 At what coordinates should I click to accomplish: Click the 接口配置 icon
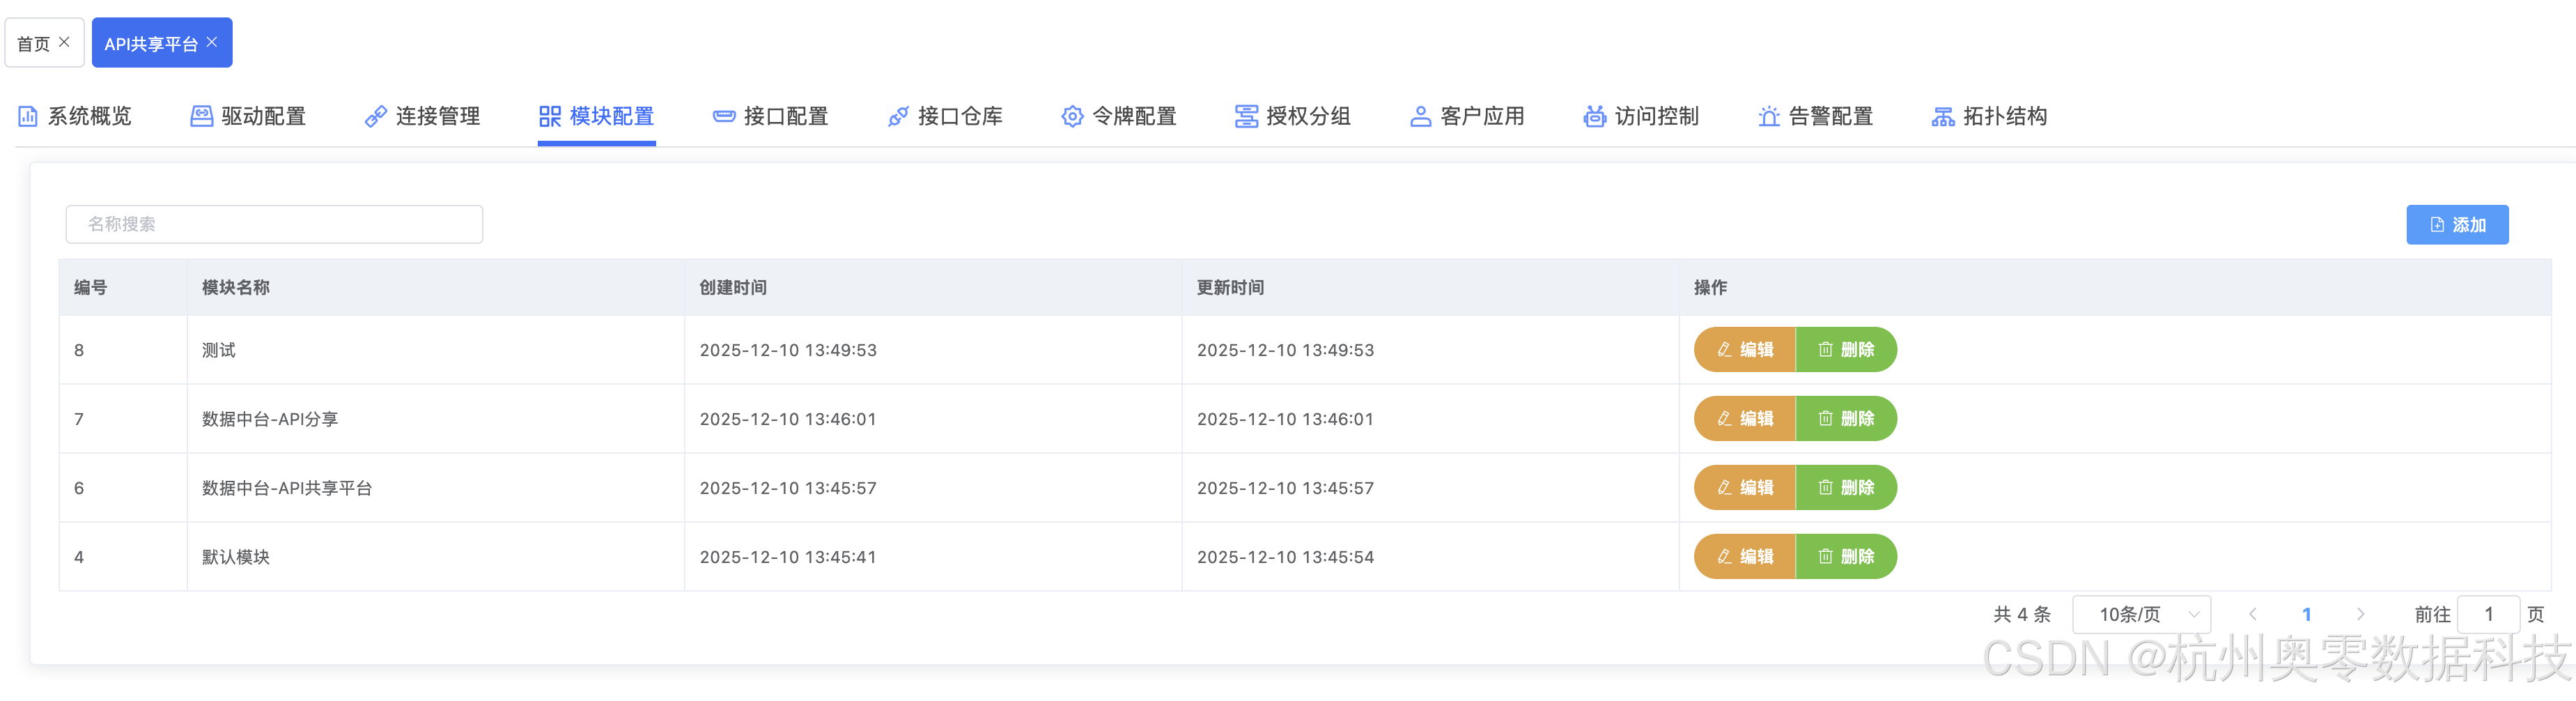tap(724, 116)
